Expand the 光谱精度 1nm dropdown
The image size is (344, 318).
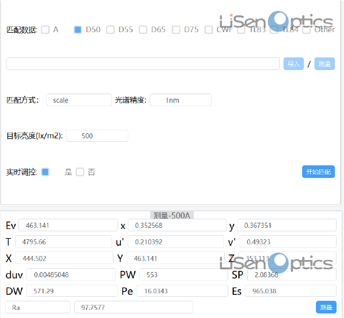pos(181,100)
